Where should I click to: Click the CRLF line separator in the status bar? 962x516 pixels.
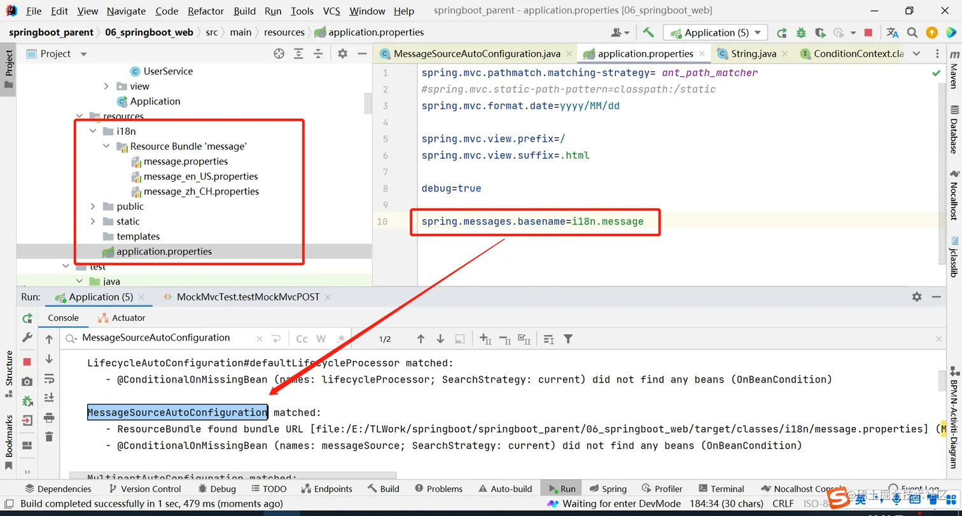[x=783, y=504]
